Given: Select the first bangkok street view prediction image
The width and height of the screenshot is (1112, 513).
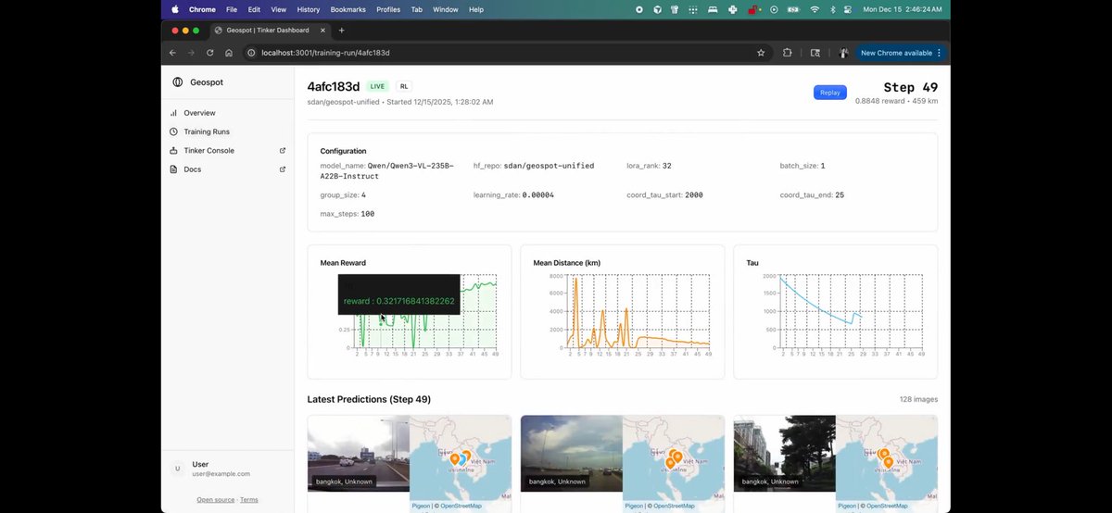Looking at the screenshot, I should tap(358, 454).
